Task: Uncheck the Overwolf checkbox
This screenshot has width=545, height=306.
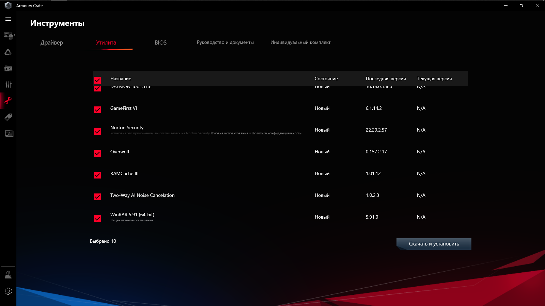Action: pyautogui.click(x=97, y=153)
